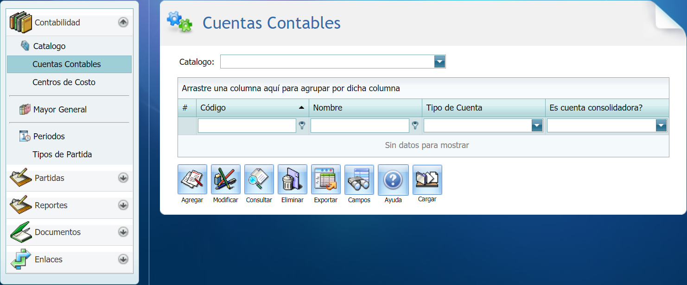Open the Ayuda help icon

393,180
